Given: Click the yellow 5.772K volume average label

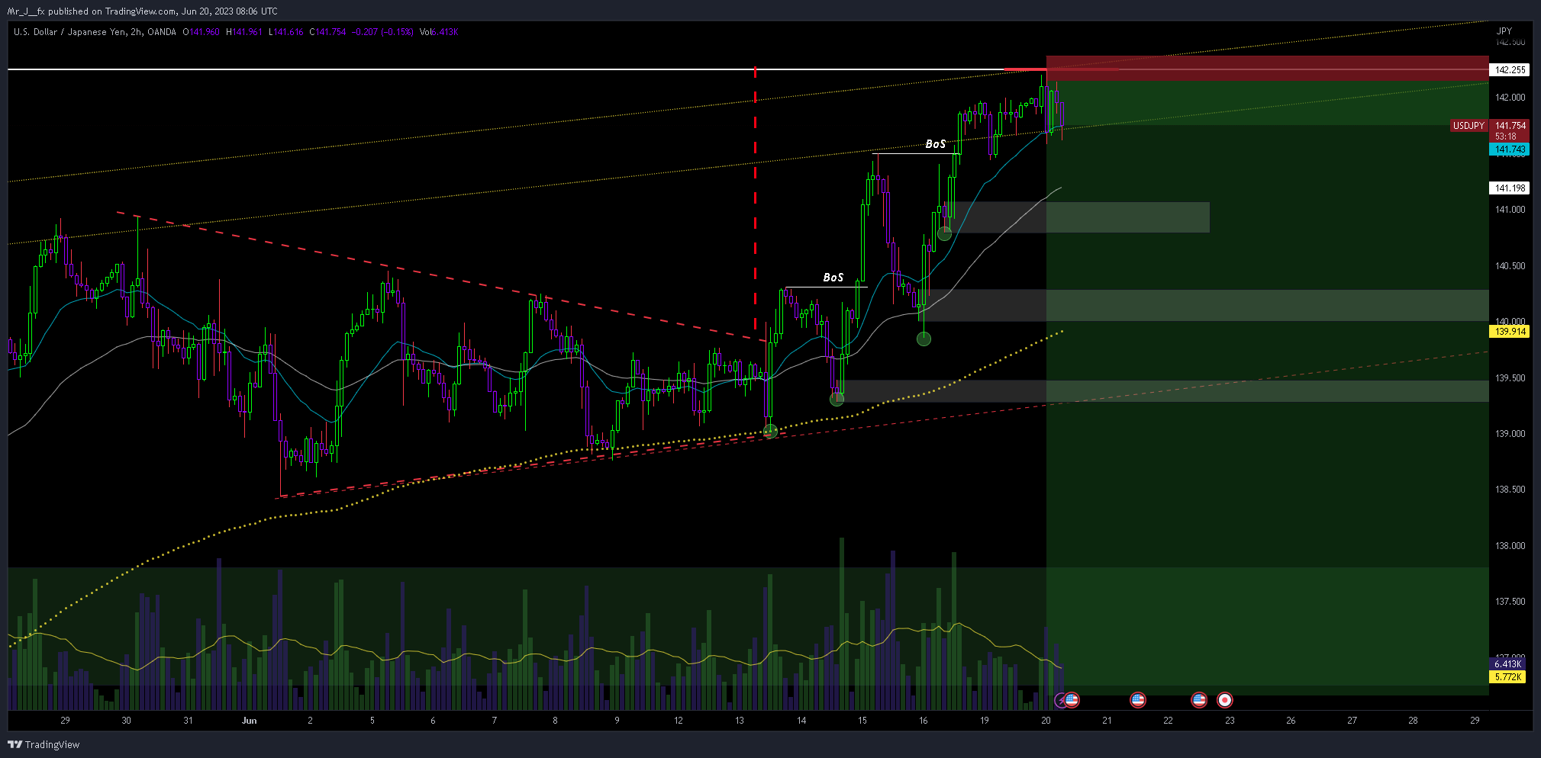Looking at the screenshot, I should [1507, 677].
